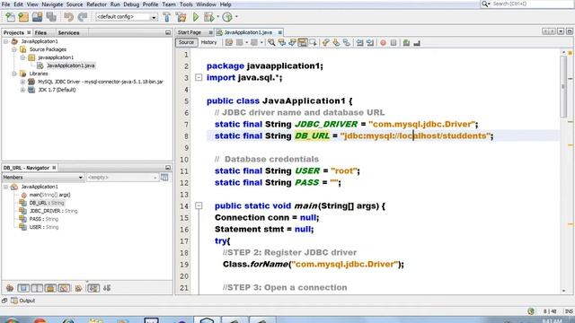Switch to the Source view button
This screenshot has height=323, width=575.
pyautogui.click(x=186, y=42)
